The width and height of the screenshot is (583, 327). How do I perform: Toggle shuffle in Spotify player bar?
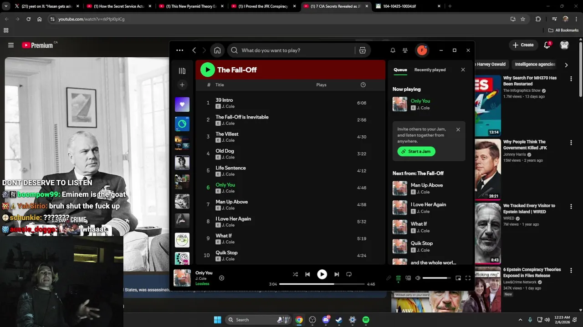tap(295, 274)
